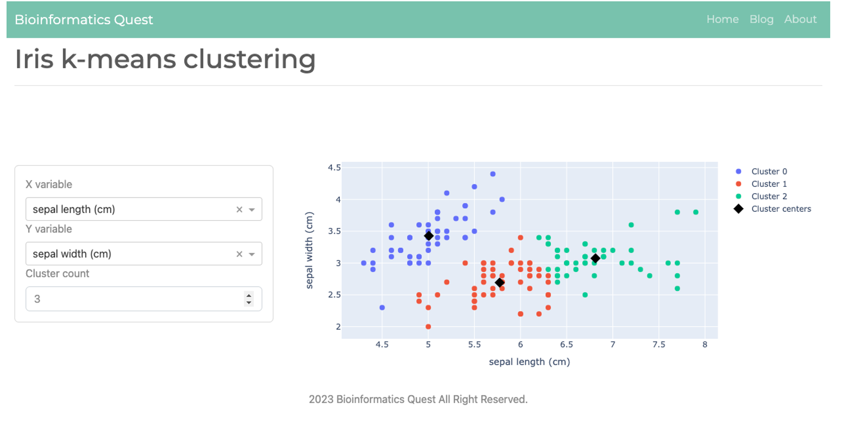Screen dimensions: 842x422
Task: Open the Home navigation link
Action: pos(722,19)
